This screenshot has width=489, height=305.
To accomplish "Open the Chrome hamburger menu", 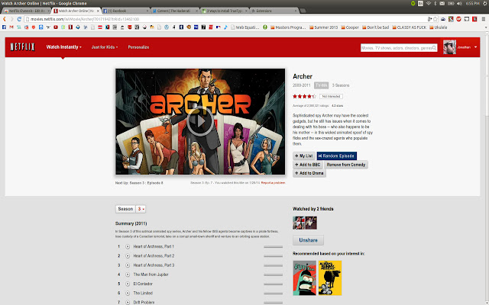I will point(484,19).
